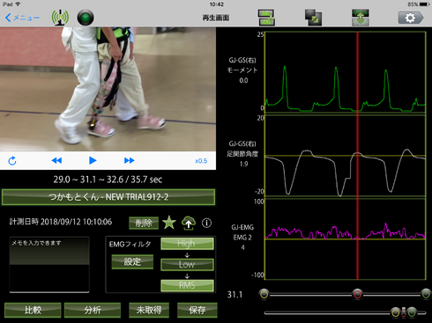Open settings via the gear icon
The image size is (432, 323).
pos(411,18)
